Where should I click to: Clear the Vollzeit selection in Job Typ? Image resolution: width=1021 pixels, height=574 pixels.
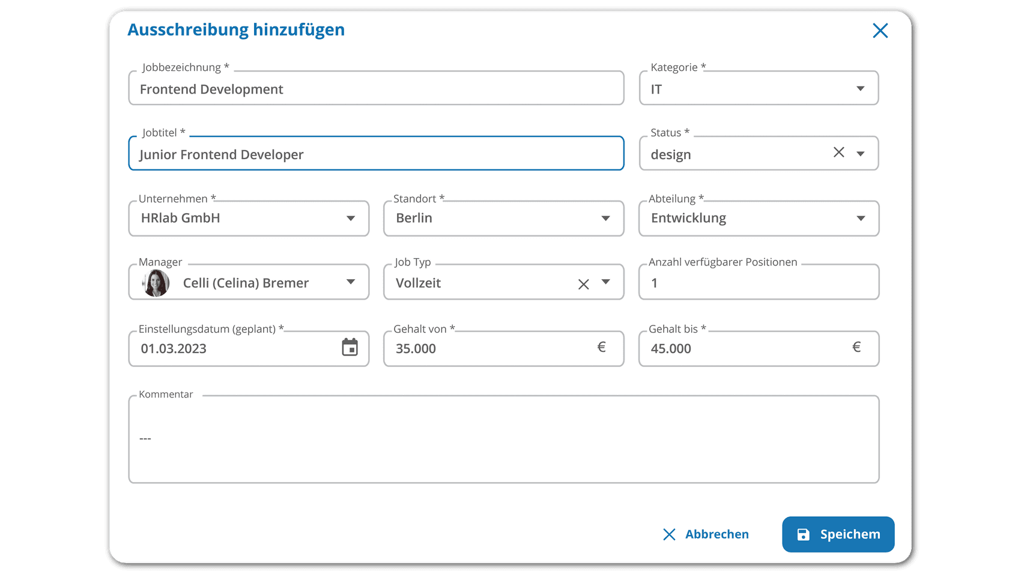point(583,283)
